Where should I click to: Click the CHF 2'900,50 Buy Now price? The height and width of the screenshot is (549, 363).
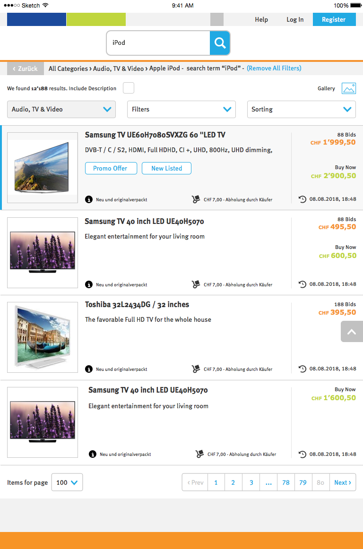coord(334,176)
